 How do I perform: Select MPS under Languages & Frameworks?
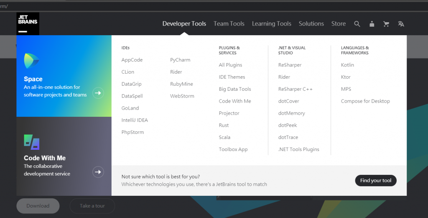(346, 89)
